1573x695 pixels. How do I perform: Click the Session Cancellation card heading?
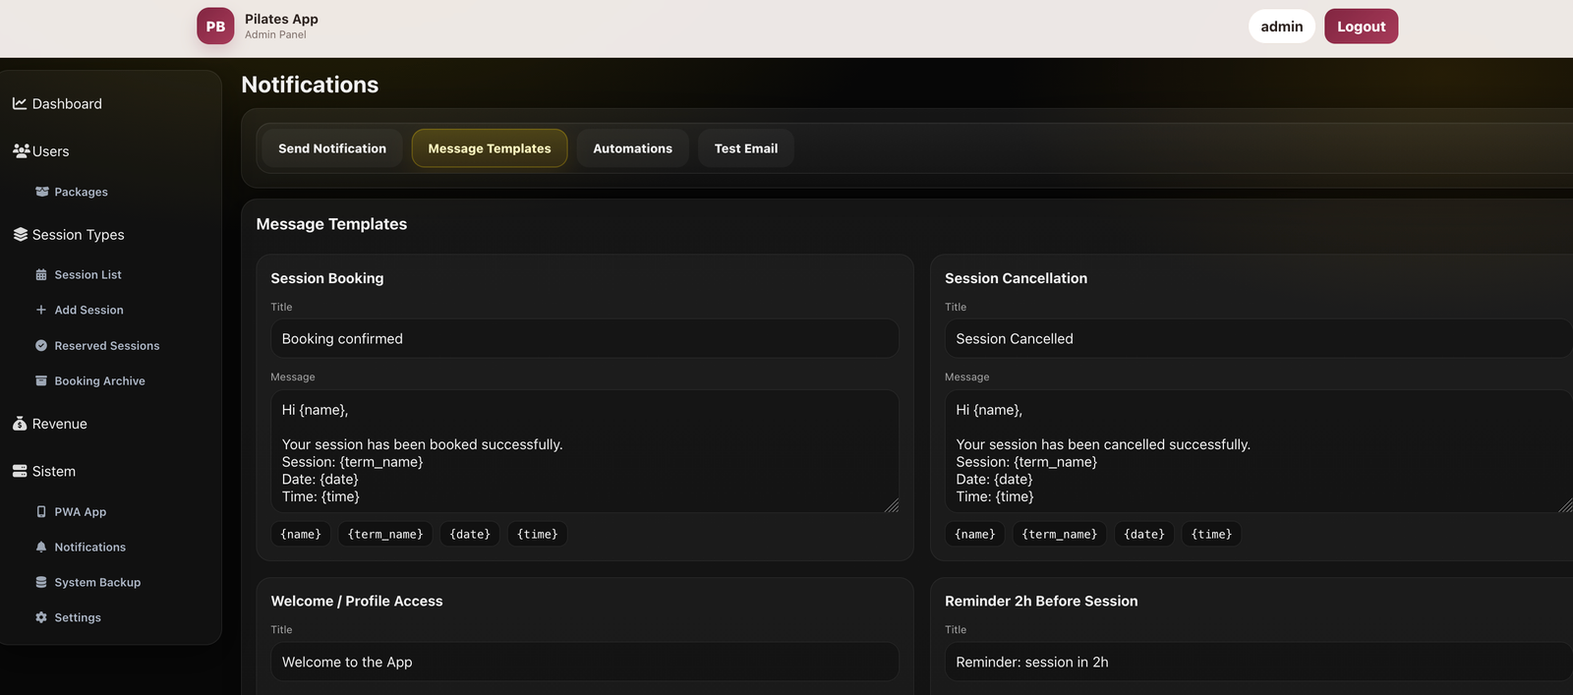[1016, 278]
